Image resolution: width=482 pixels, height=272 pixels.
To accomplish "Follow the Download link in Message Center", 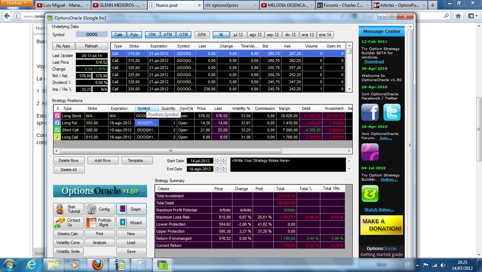I will click(374, 62).
